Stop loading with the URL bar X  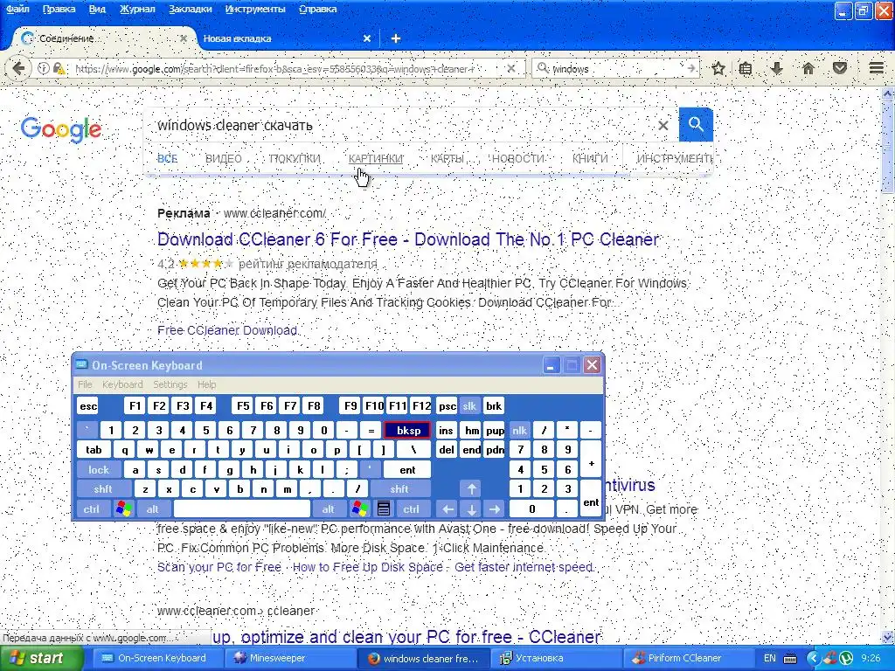pyautogui.click(x=510, y=68)
